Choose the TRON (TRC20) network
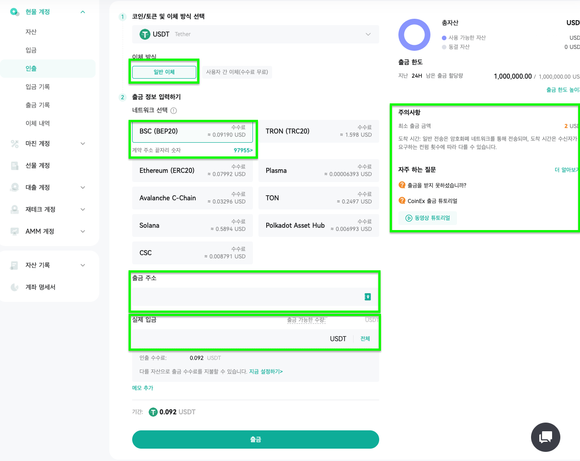 319,131
